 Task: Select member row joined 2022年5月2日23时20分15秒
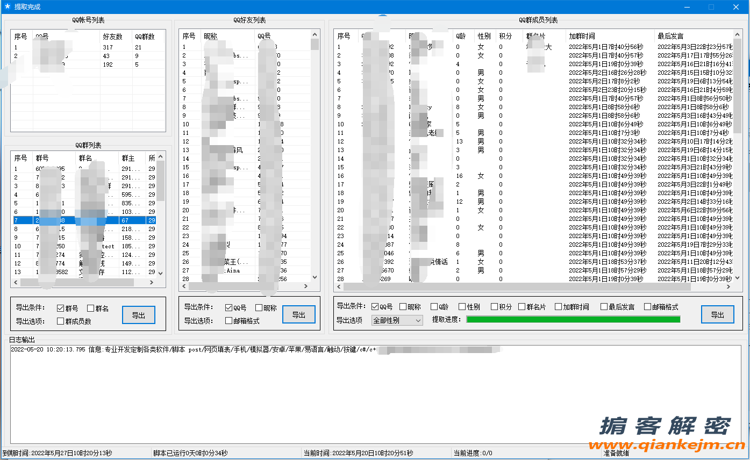(534, 90)
